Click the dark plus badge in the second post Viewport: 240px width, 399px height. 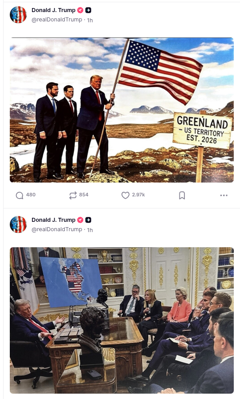point(88,220)
